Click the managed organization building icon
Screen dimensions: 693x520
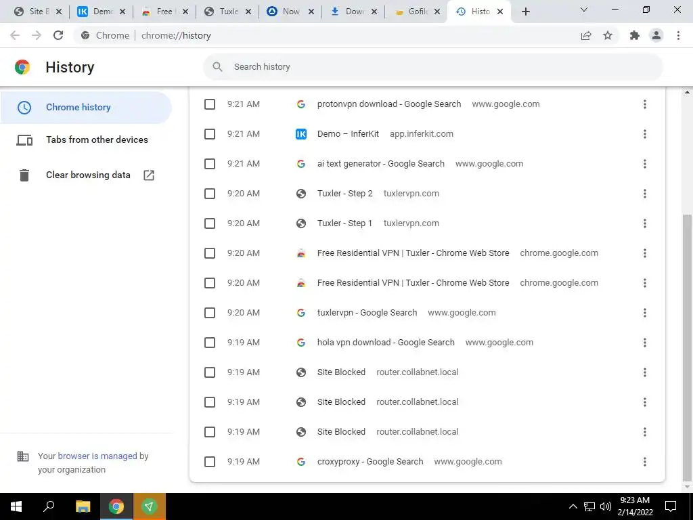pos(22,456)
